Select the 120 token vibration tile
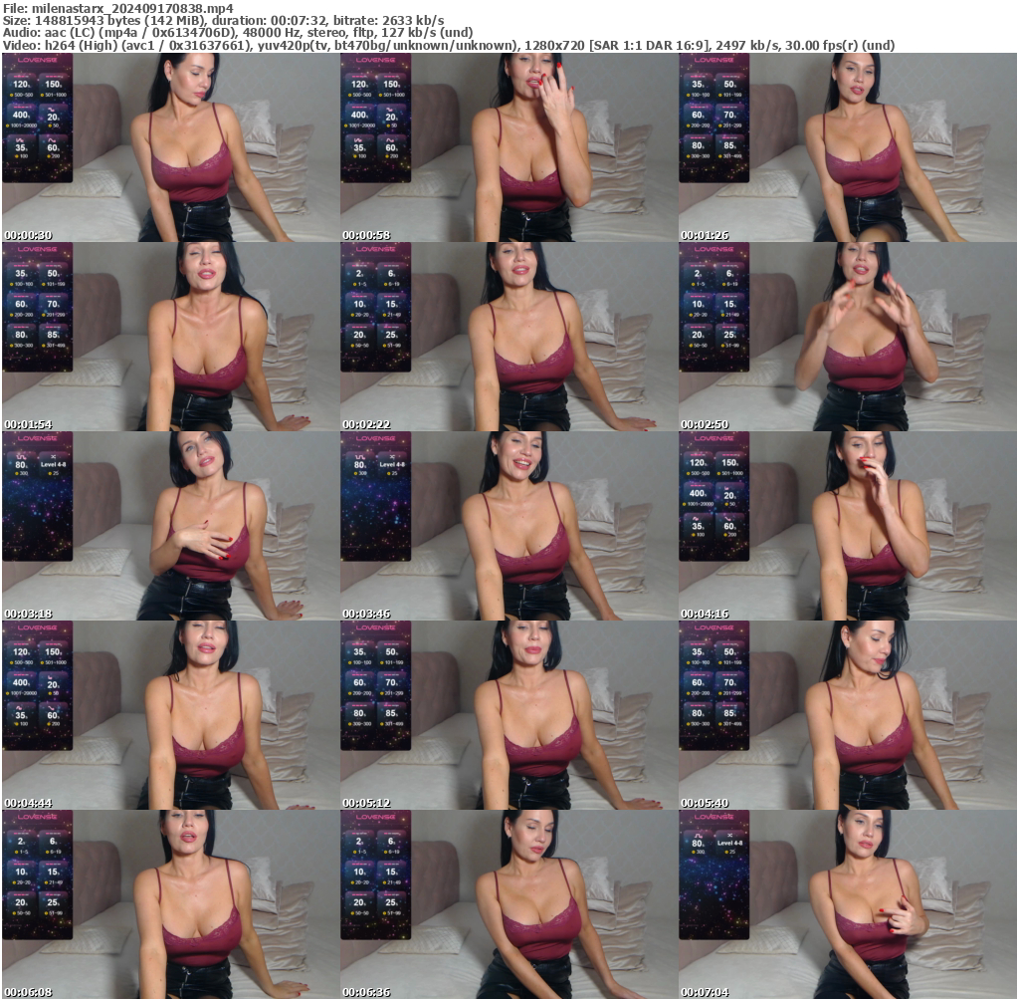Image resolution: width=1019 pixels, height=999 pixels. (x=21, y=85)
